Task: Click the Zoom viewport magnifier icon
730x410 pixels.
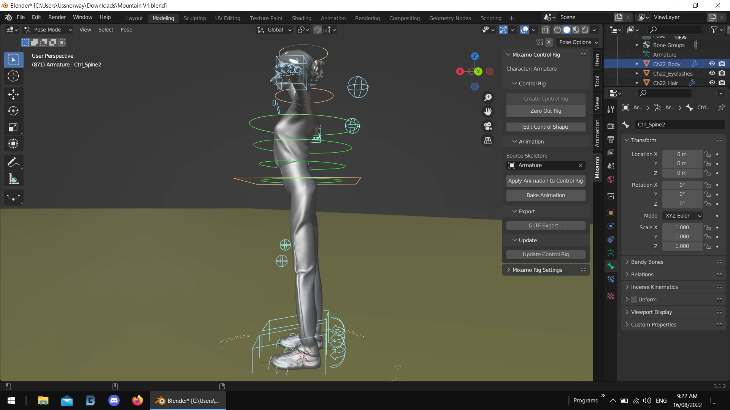Action: (x=488, y=98)
